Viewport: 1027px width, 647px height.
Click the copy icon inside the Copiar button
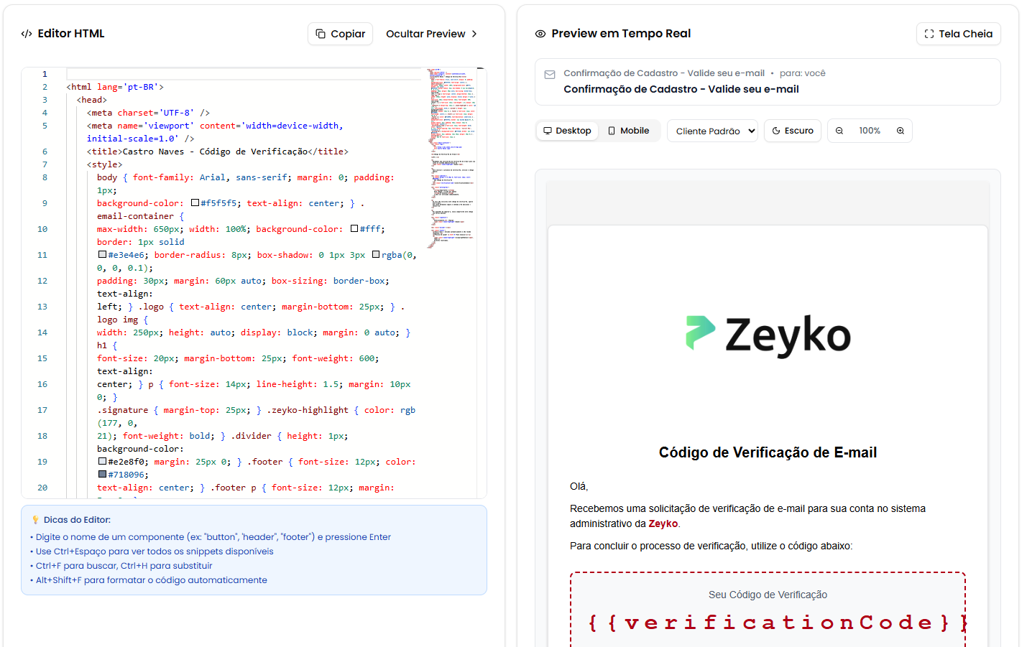pos(320,33)
